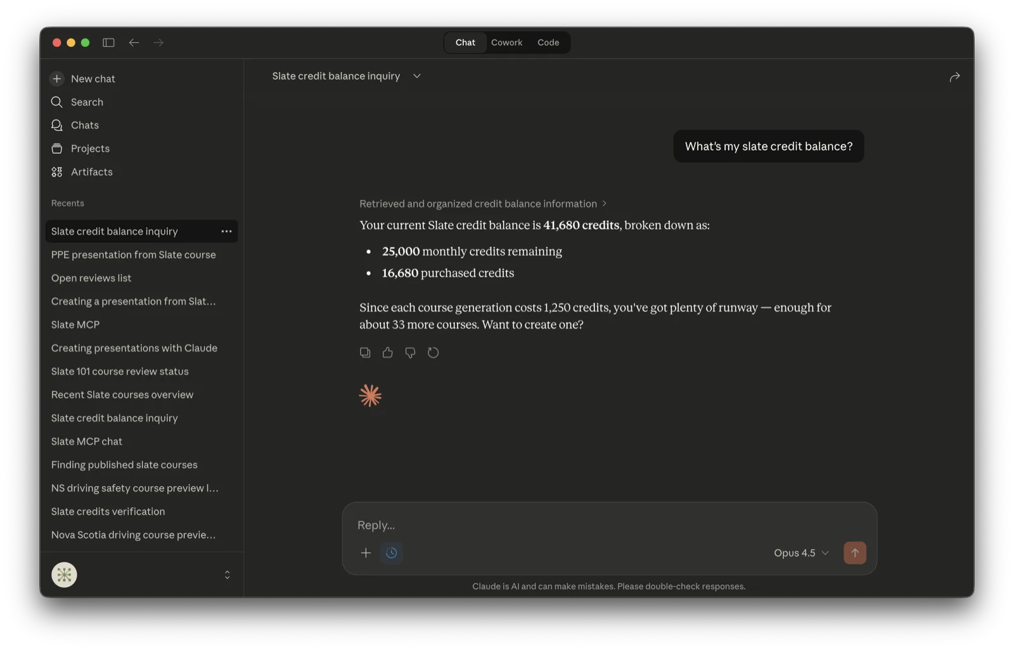This screenshot has width=1014, height=650.
Task: Retry the response with the regenerate icon
Action: (433, 353)
